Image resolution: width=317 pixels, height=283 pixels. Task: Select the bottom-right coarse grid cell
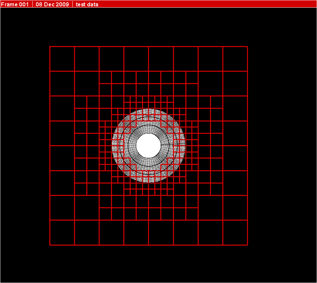coord(235,232)
